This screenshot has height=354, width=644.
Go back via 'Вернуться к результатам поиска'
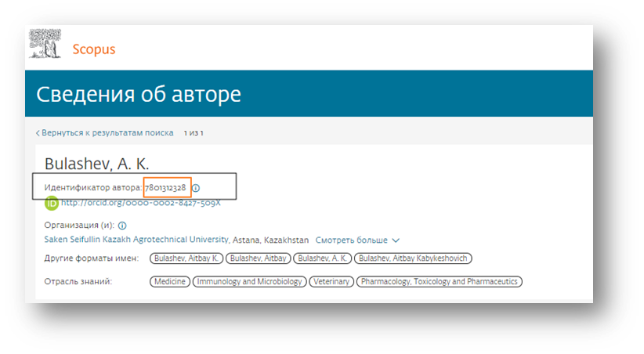[x=107, y=133]
